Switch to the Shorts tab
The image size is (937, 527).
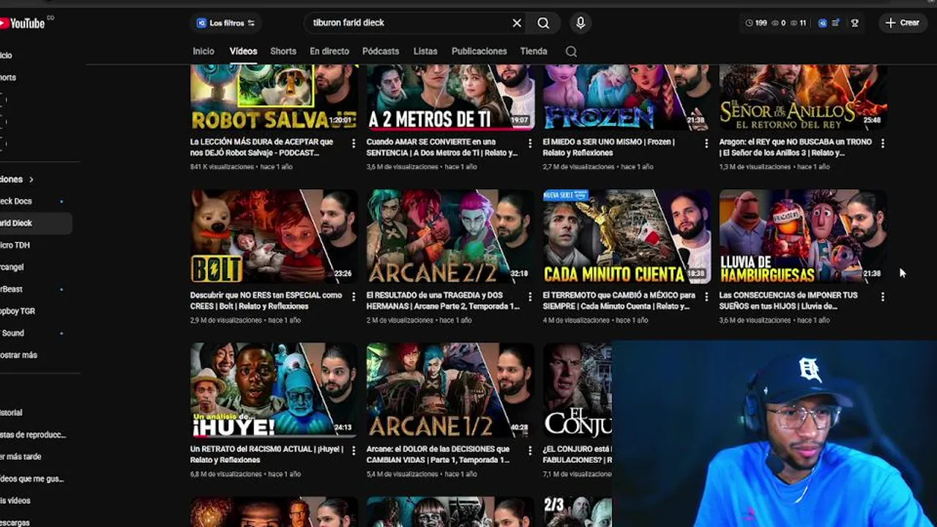283,51
